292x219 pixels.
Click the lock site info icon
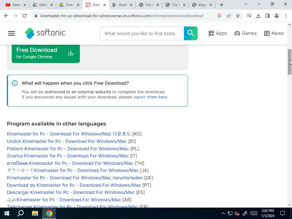coord(36,16)
